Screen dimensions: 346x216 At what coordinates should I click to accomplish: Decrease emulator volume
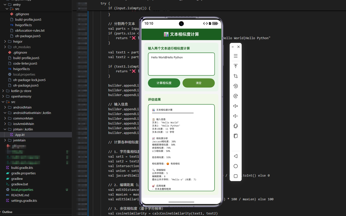point(235,116)
